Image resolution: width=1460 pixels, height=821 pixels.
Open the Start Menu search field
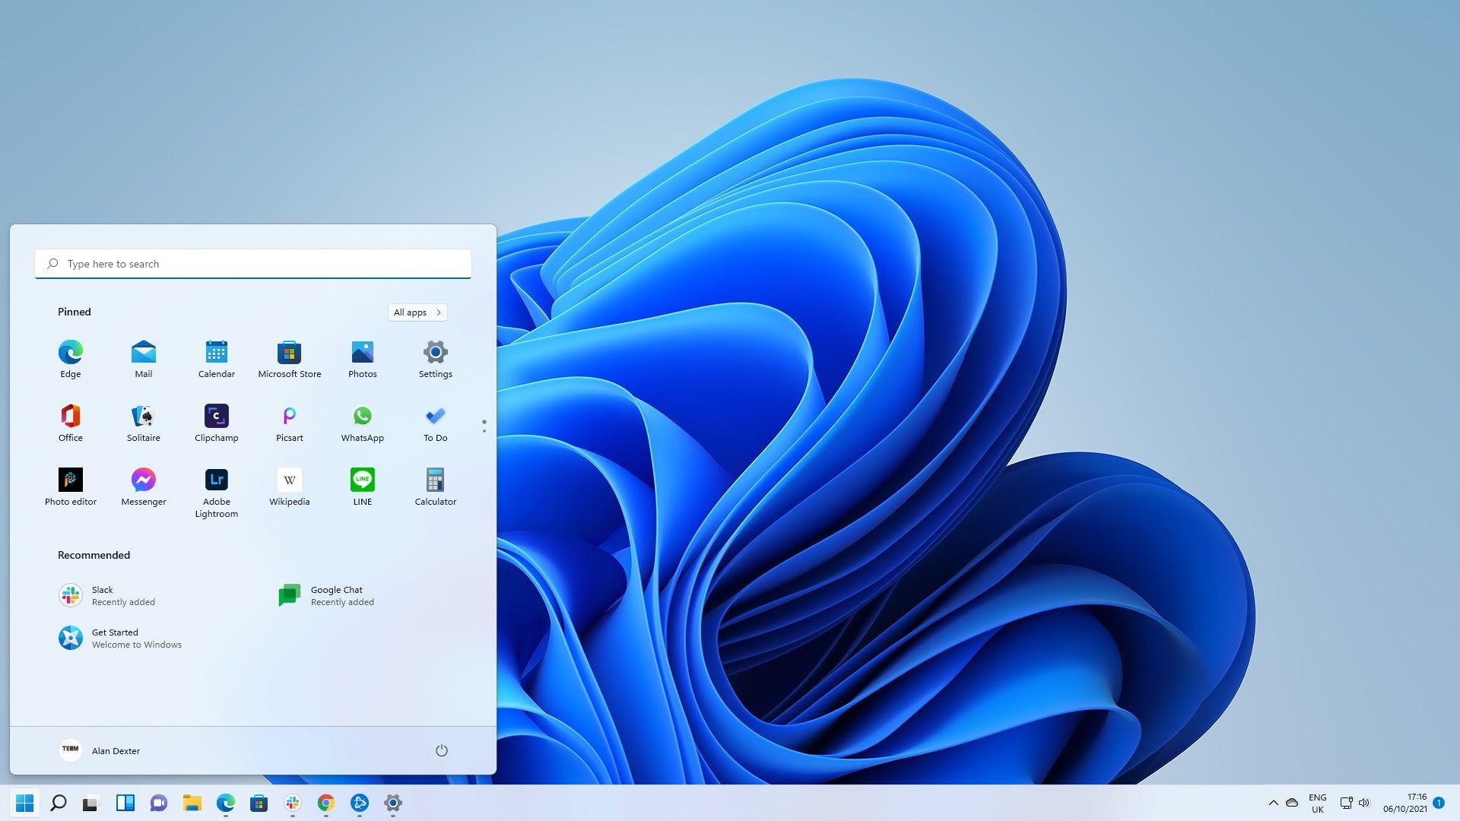coord(254,262)
